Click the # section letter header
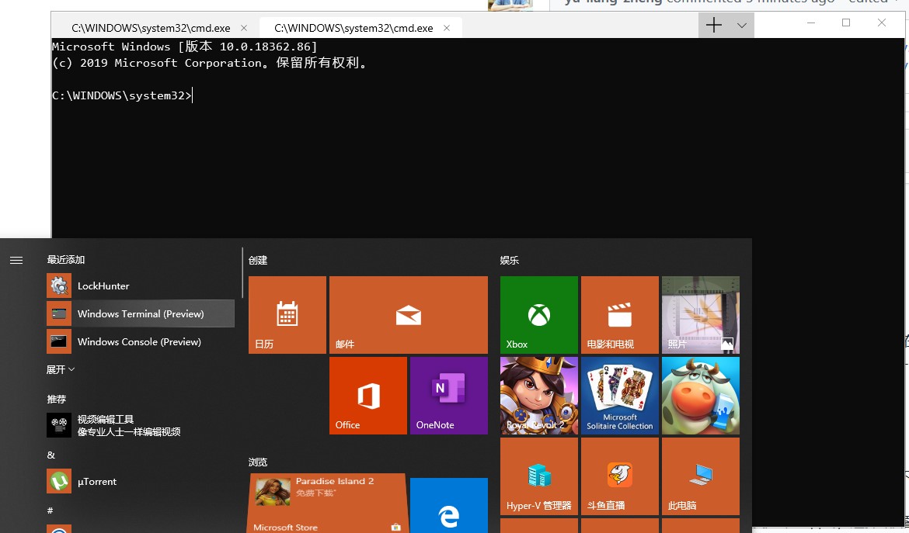 [x=50, y=511]
